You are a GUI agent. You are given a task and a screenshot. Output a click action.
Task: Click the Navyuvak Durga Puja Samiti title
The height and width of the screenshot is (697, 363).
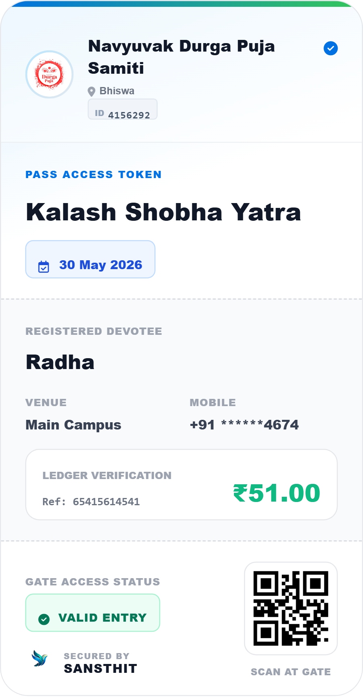click(181, 57)
